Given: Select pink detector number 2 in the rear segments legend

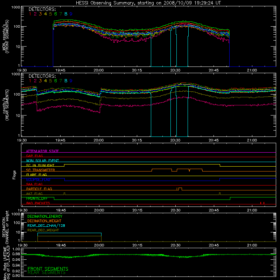Looking at the screenshot, I should [x=35, y=81].
